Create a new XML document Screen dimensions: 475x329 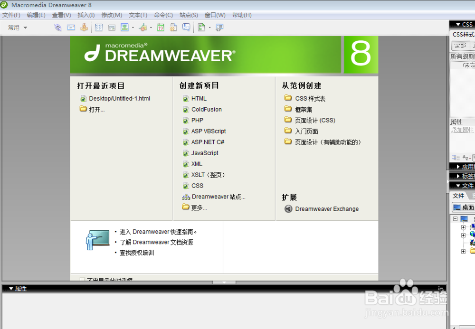click(x=197, y=164)
